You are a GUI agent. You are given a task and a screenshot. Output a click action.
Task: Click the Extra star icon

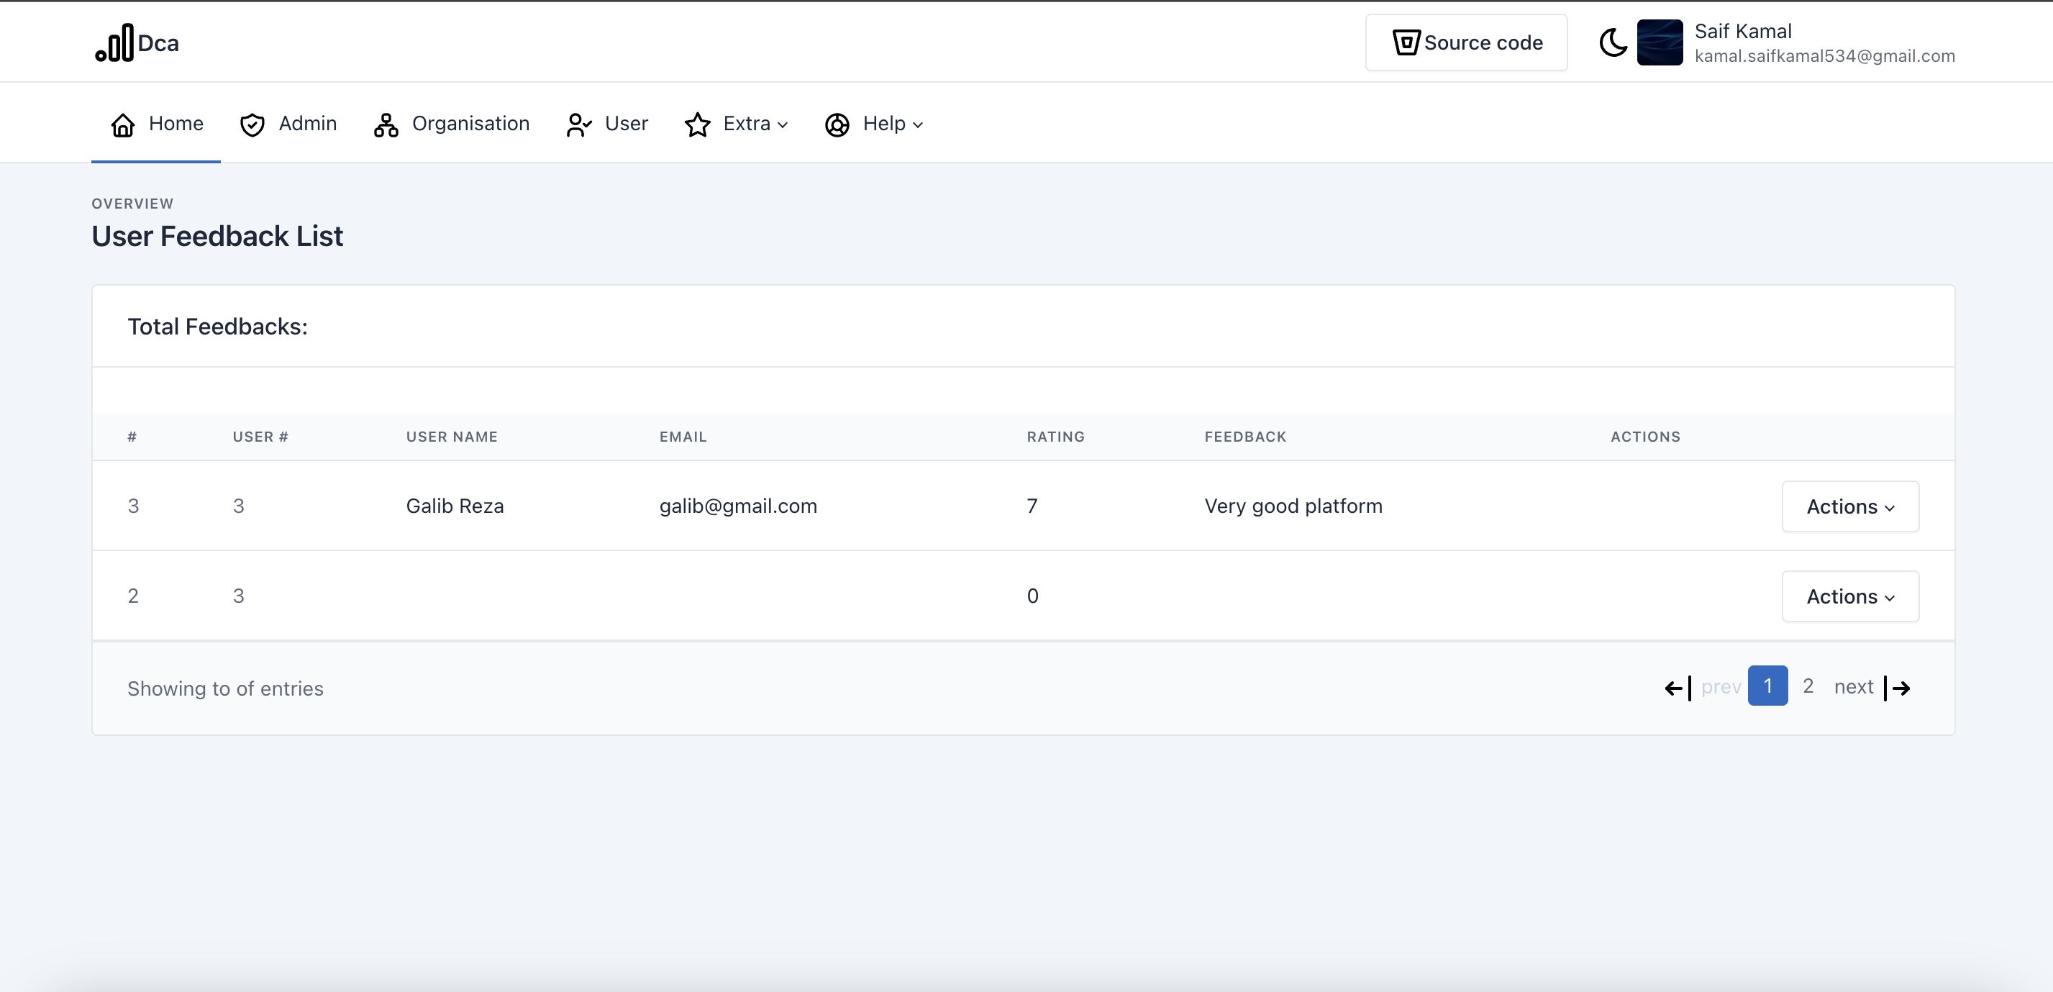tap(697, 124)
